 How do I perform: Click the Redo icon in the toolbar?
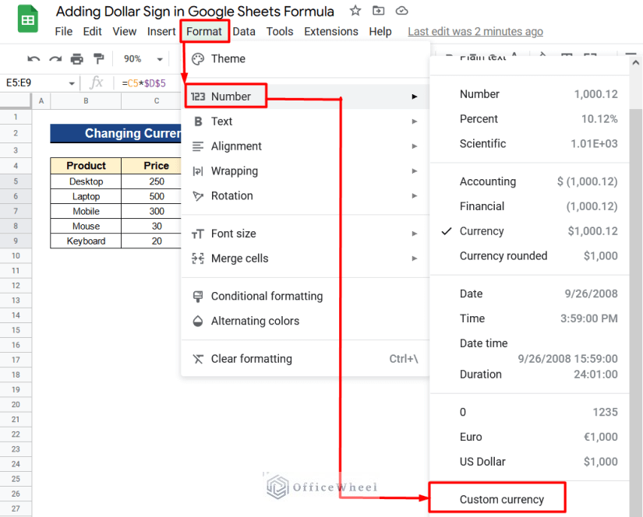coord(55,58)
